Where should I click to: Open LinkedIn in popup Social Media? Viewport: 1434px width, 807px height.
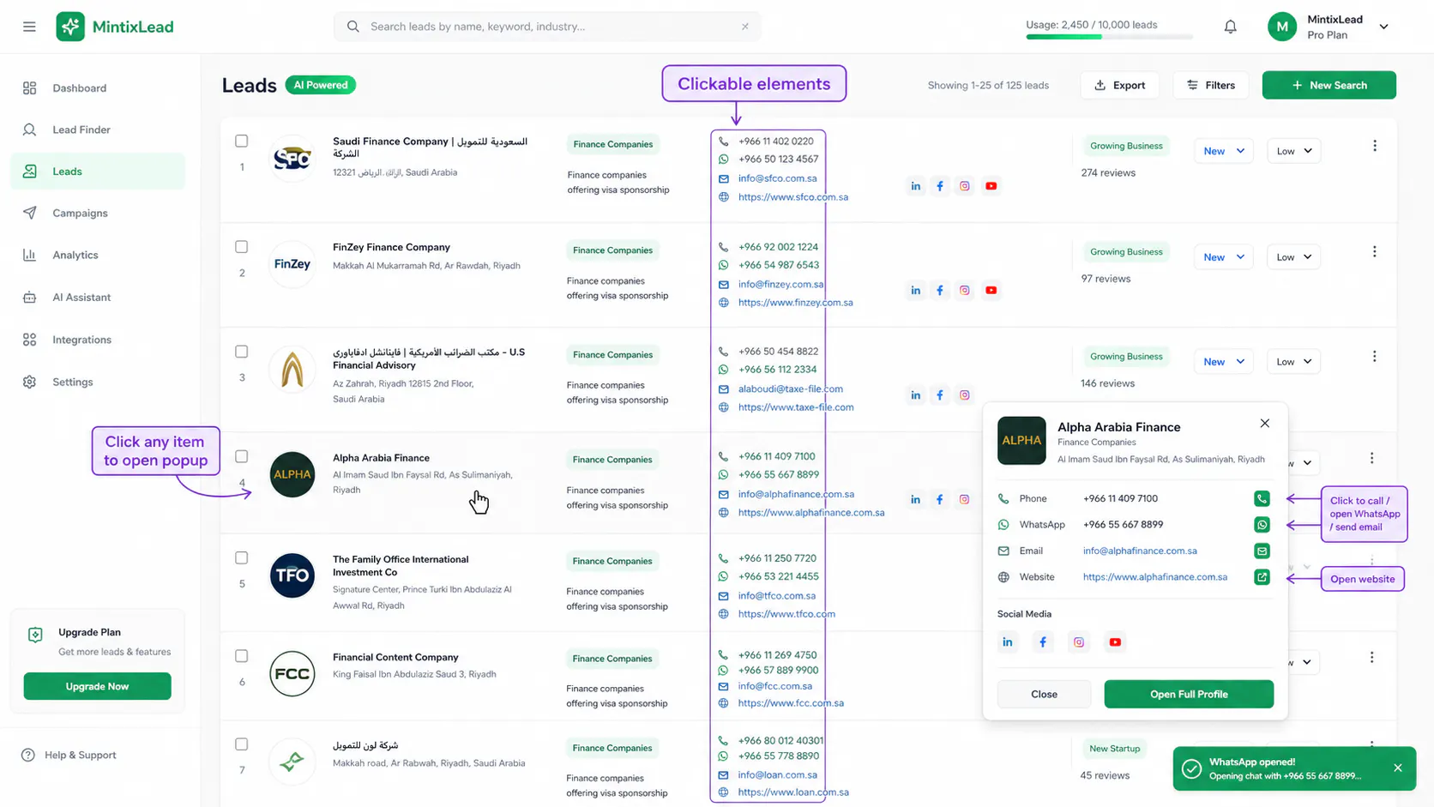click(1008, 642)
